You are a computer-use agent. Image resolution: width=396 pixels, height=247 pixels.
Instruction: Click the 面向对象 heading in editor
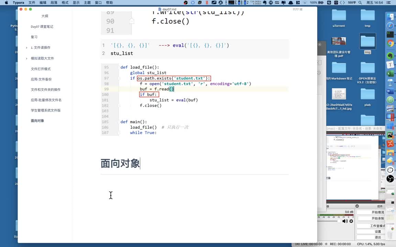pos(120,164)
